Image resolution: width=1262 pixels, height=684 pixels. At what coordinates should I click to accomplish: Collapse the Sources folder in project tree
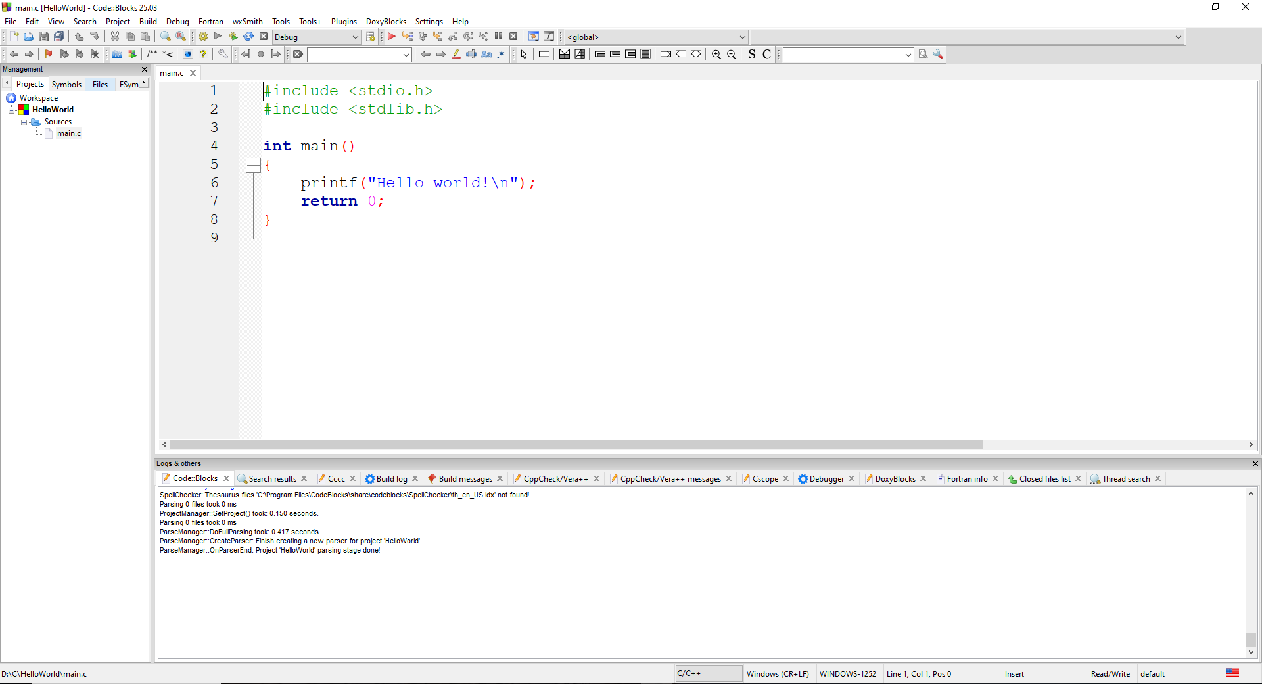24,122
